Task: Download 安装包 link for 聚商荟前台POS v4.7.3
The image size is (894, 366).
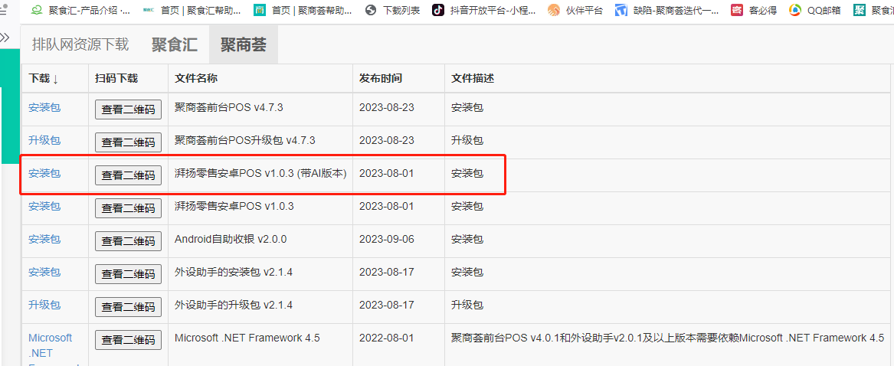Action: (x=44, y=107)
